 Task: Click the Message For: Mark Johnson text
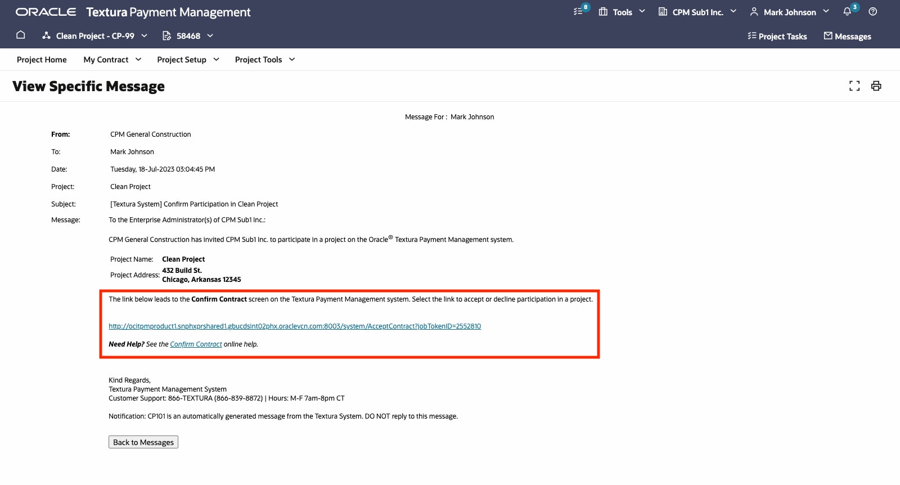449,117
